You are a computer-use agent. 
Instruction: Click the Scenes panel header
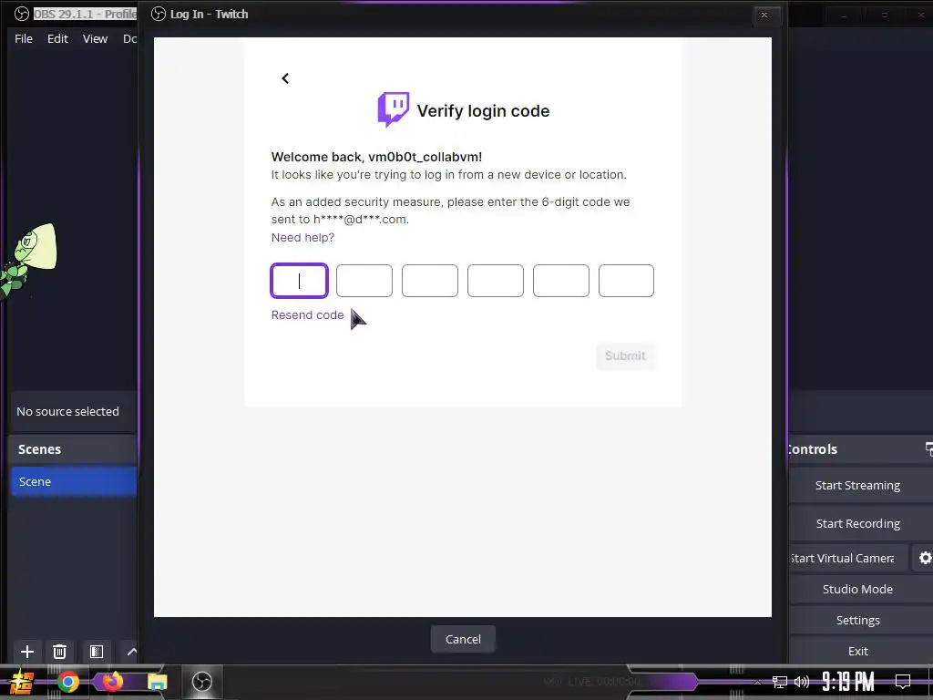tap(74, 449)
